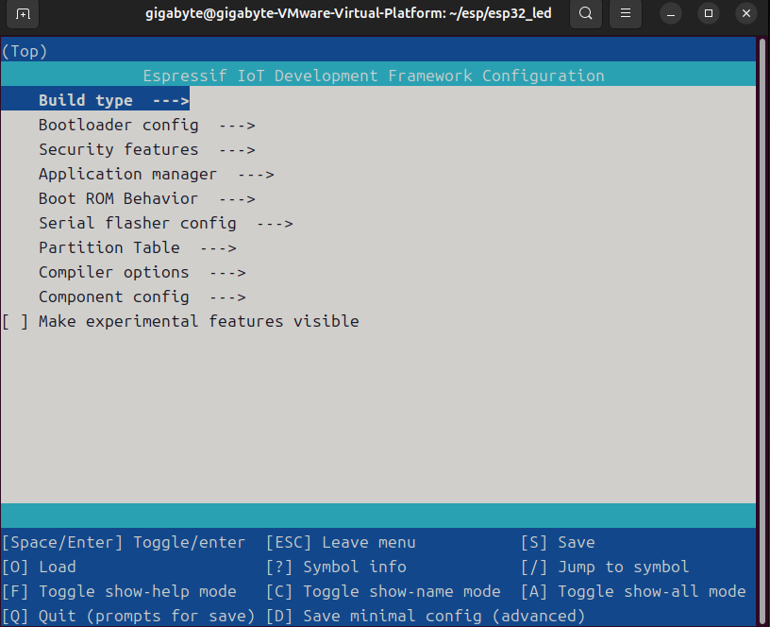Enter the Component config submenu
The width and height of the screenshot is (770, 627).
click(x=113, y=297)
